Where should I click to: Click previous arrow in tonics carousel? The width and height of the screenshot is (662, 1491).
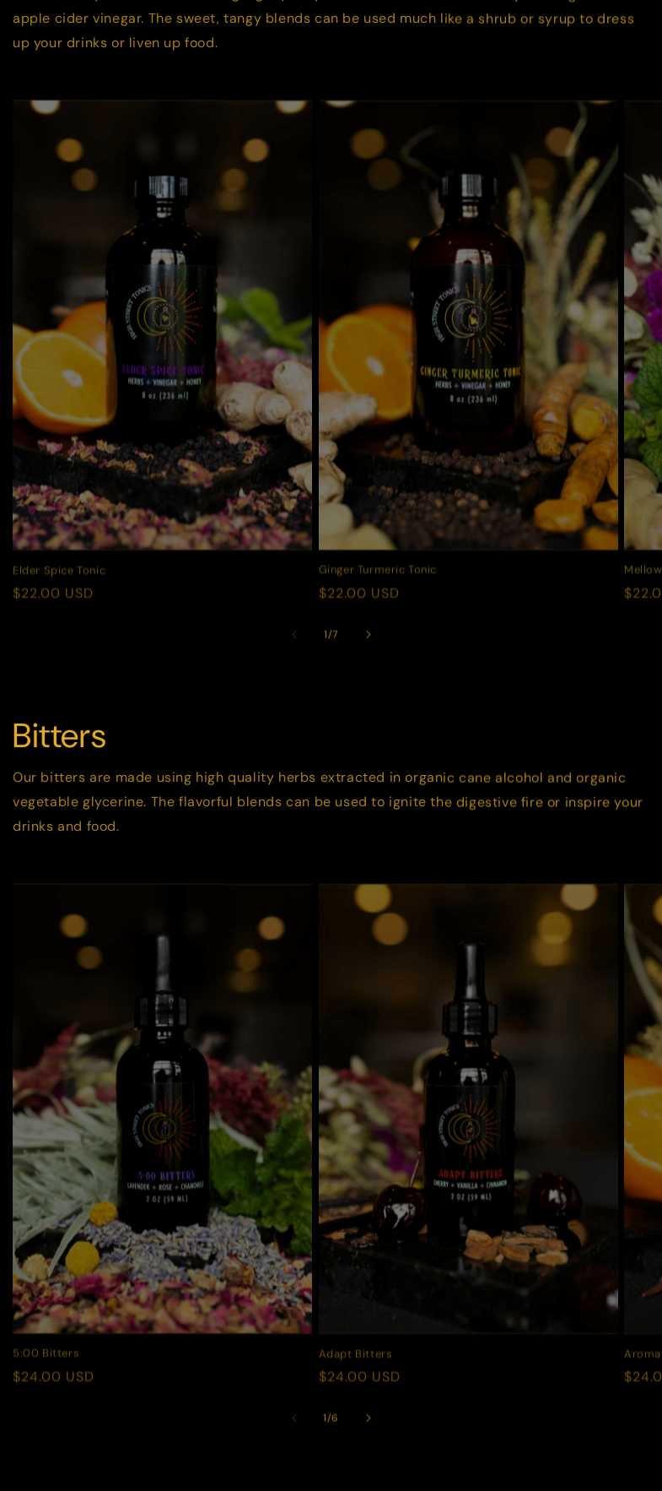tap(293, 635)
